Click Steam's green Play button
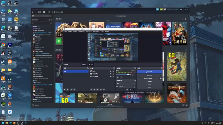Viewport: 223px width, 125px height. [59, 41]
